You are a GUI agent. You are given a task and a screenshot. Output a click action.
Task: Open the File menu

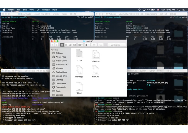[x=19, y=10]
